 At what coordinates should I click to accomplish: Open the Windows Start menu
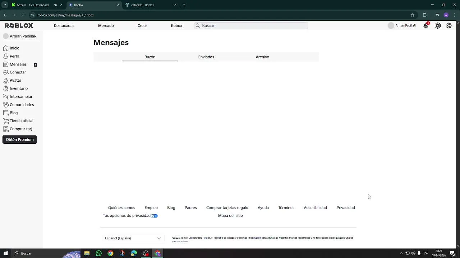6,253
